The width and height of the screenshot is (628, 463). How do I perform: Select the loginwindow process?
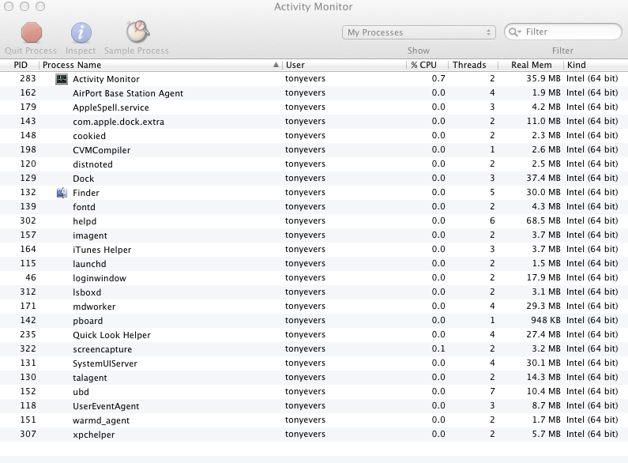click(x=314, y=278)
